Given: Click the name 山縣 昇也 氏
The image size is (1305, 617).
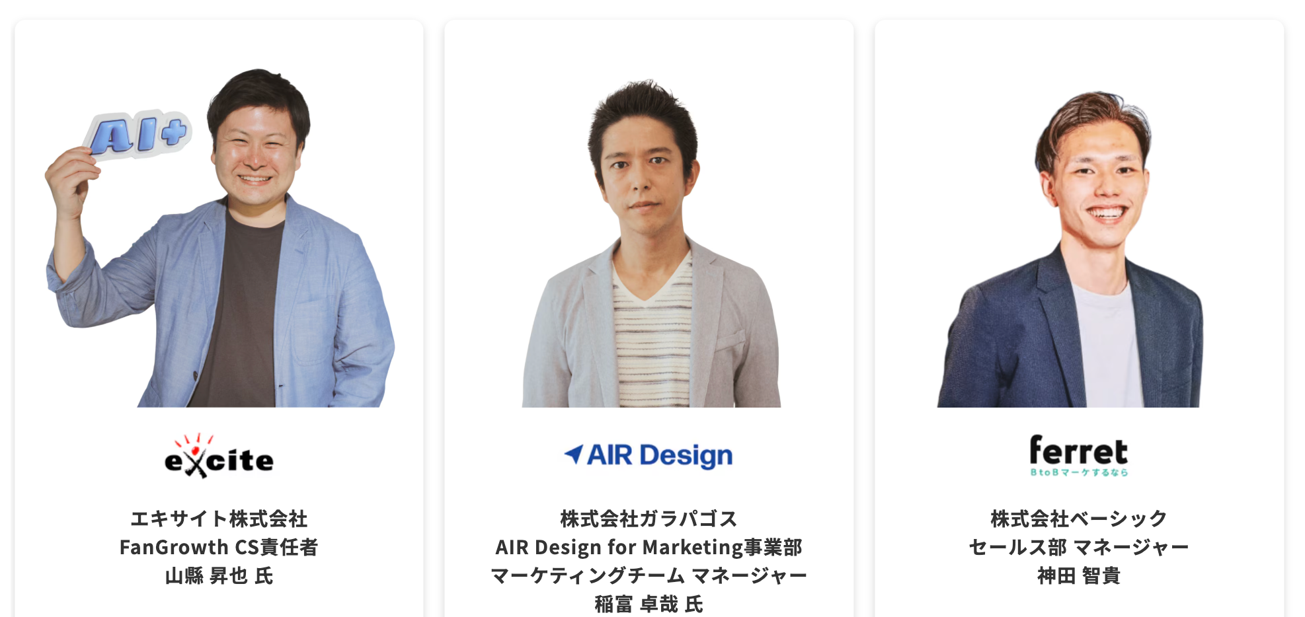Looking at the screenshot, I should (x=219, y=575).
